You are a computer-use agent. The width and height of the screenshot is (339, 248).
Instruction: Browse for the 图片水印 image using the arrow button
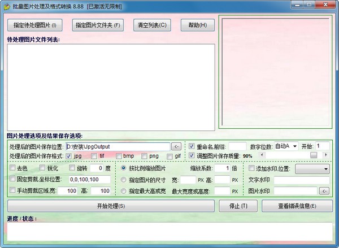coord(324,191)
